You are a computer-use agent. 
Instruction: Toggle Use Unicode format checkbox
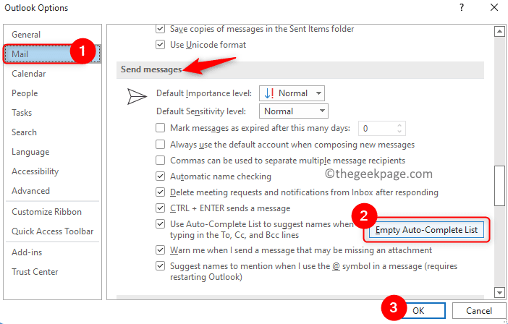[x=160, y=44]
